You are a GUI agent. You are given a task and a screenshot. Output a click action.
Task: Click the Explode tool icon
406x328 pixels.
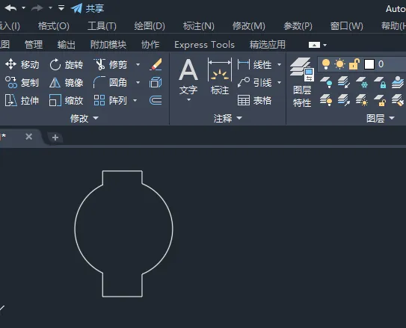pyautogui.click(x=156, y=82)
